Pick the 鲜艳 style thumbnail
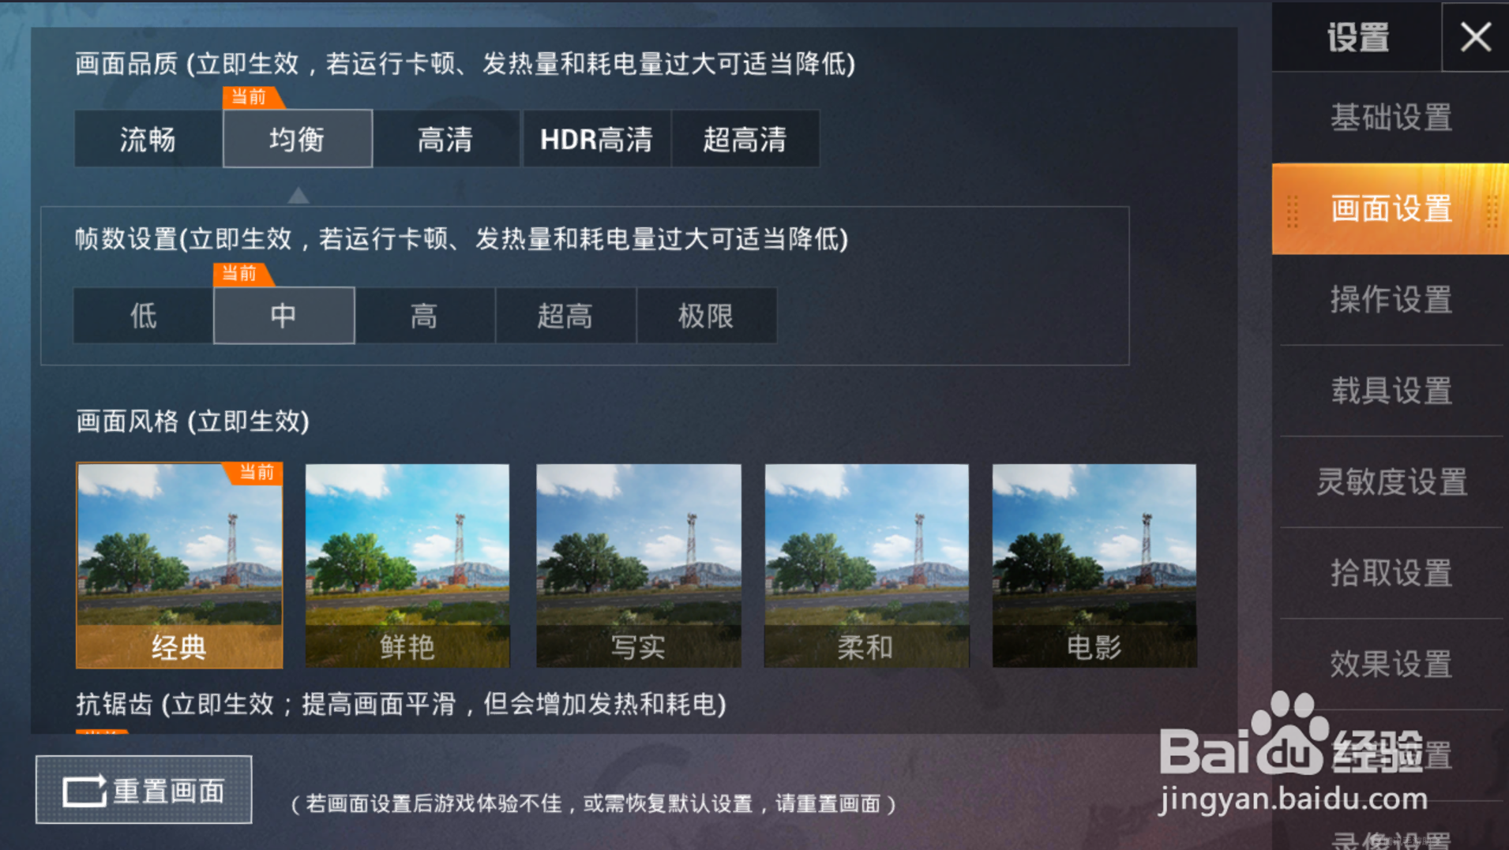 (x=407, y=565)
